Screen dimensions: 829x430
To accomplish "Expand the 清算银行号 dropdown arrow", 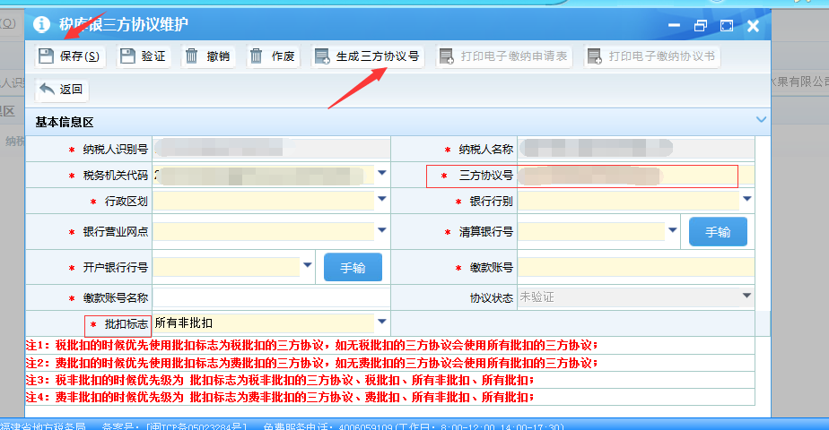I will point(673,231).
